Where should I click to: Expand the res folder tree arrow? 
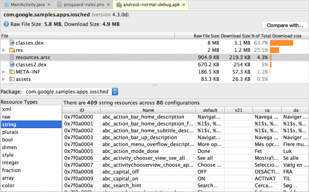4,50
